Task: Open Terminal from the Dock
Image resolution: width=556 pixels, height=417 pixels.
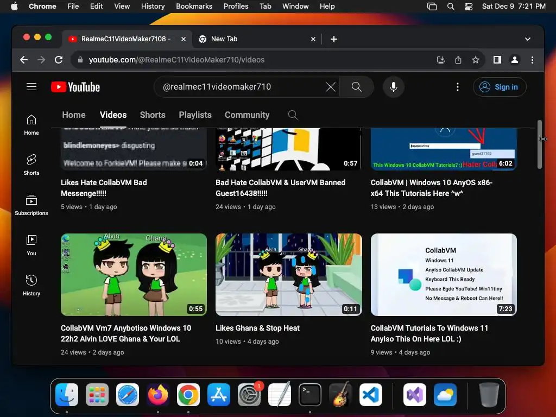Action: coord(310,395)
